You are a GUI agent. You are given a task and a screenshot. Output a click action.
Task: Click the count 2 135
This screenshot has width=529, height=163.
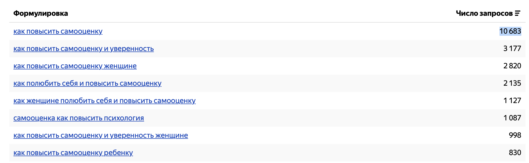(512, 83)
